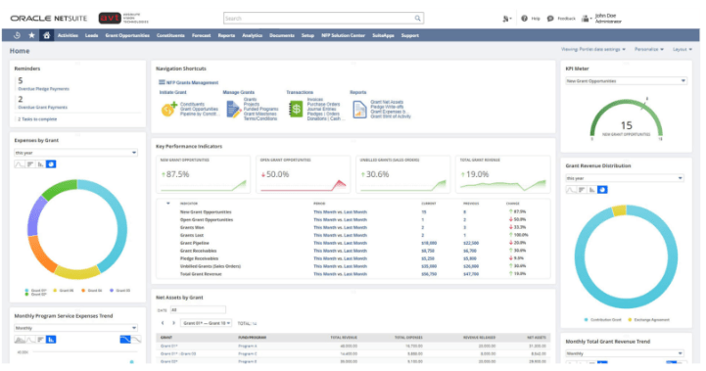The width and height of the screenshot is (706, 371).
Task: Toggle straight-line mode in Monthly Program Expenses Trend
Action: 125,340
